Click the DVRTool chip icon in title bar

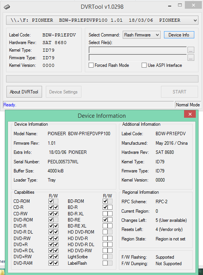coord(7,7)
